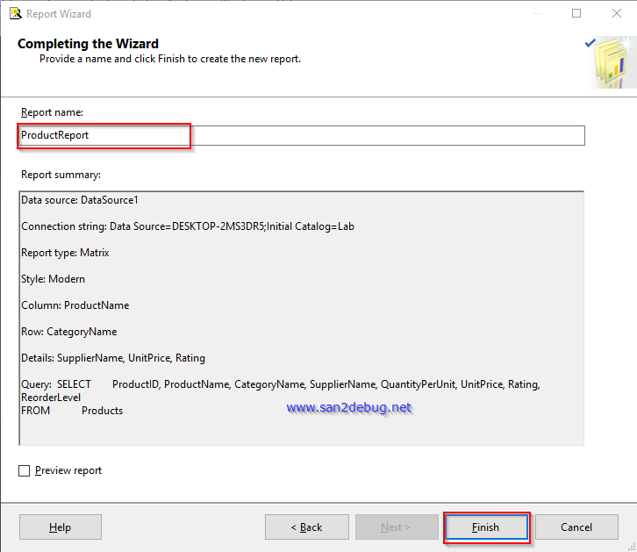The height and width of the screenshot is (552, 637).
Task: Close the Report Wizard dialog
Action: 616,14
